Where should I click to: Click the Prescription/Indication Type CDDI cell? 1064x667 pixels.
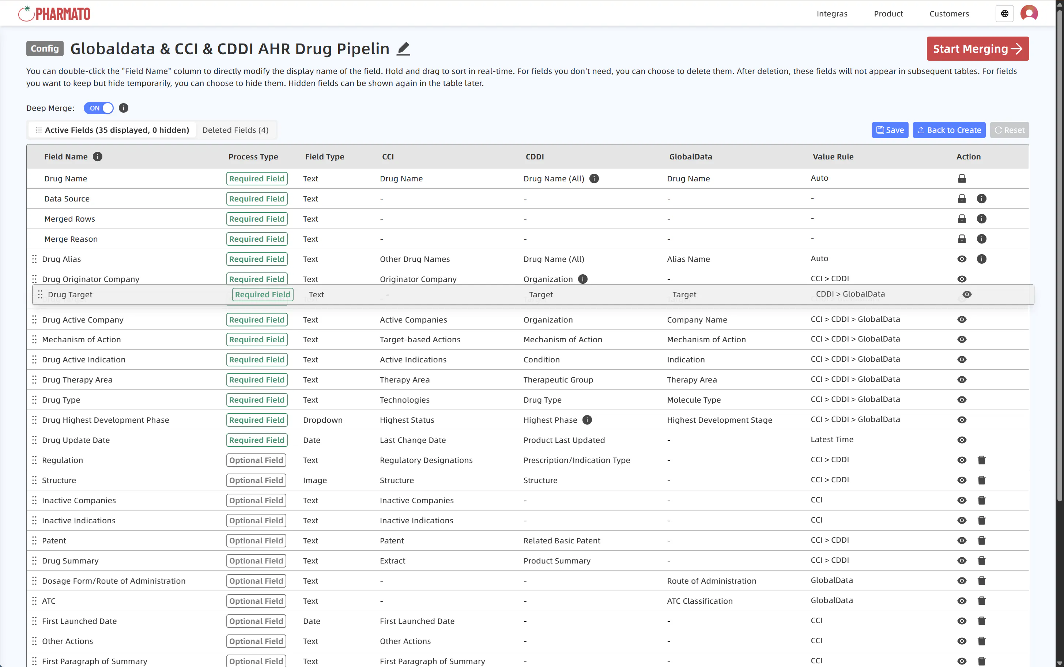point(576,460)
